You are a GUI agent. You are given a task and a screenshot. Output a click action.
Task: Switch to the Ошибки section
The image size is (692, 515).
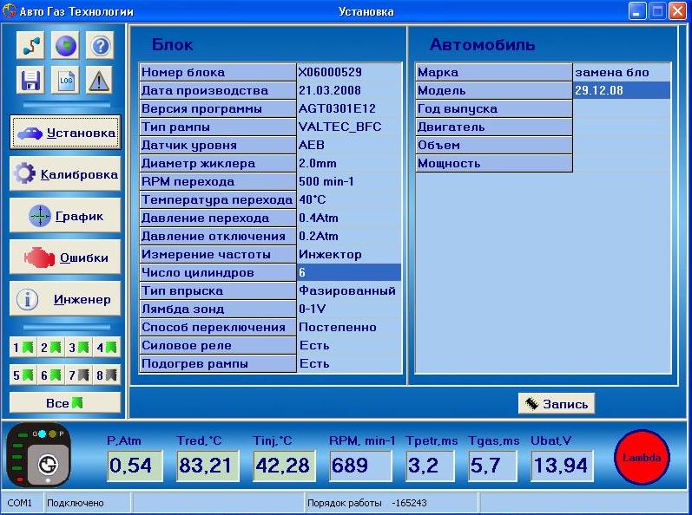pos(65,257)
